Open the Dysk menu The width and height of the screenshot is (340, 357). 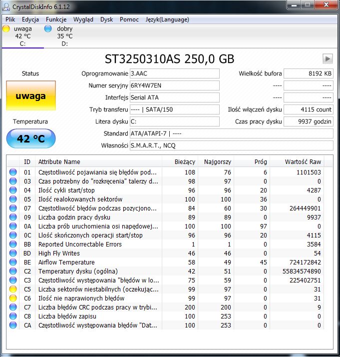pos(106,19)
